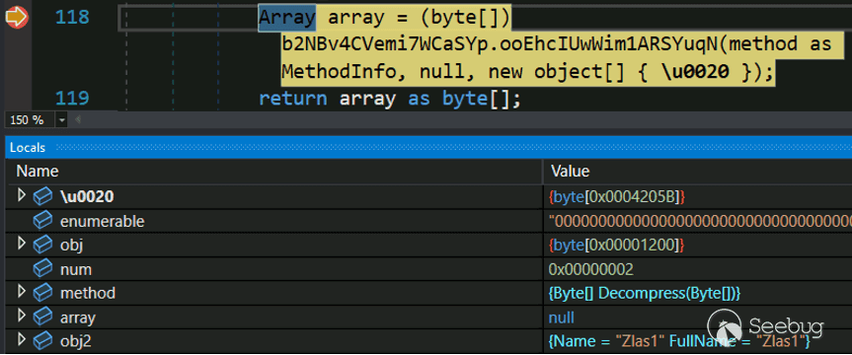
Task: Open the 150 % zoom dropdown
Action: pyautogui.click(x=61, y=120)
